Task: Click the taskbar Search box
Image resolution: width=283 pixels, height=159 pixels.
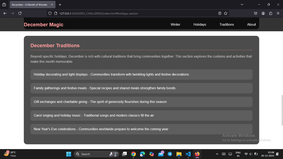Action: [x=97, y=154]
